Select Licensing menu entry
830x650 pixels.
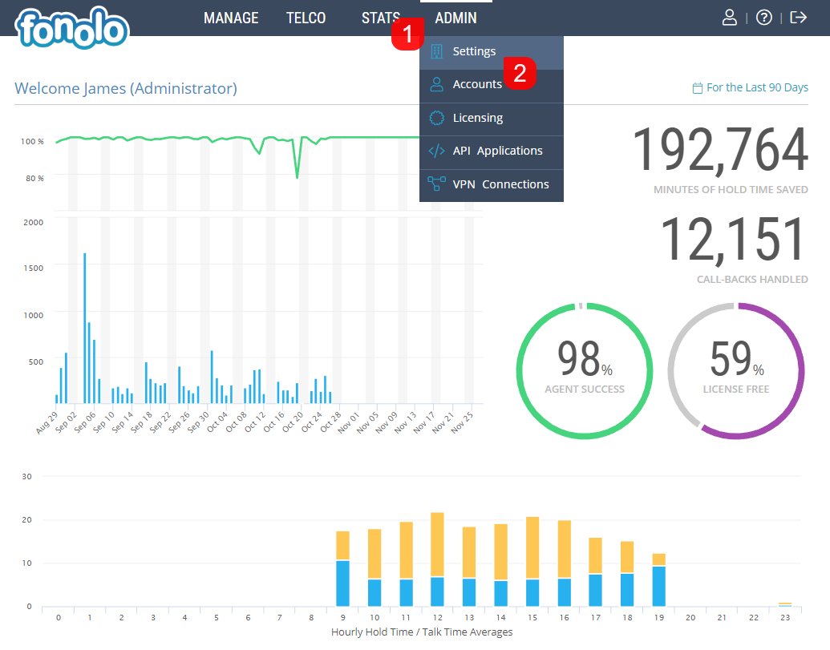(x=492, y=119)
